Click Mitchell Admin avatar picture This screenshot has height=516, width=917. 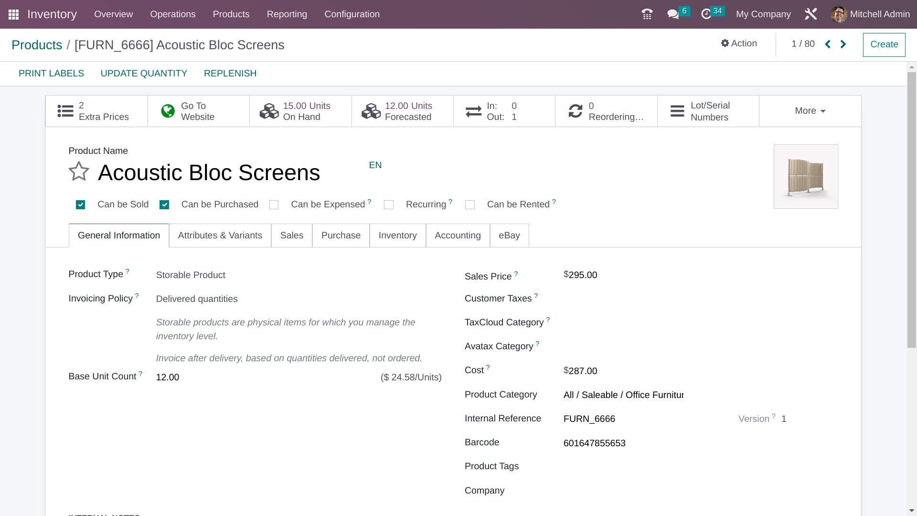click(x=839, y=14)
